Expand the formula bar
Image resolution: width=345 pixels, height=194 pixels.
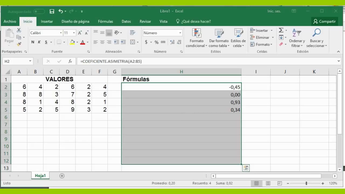339,61
